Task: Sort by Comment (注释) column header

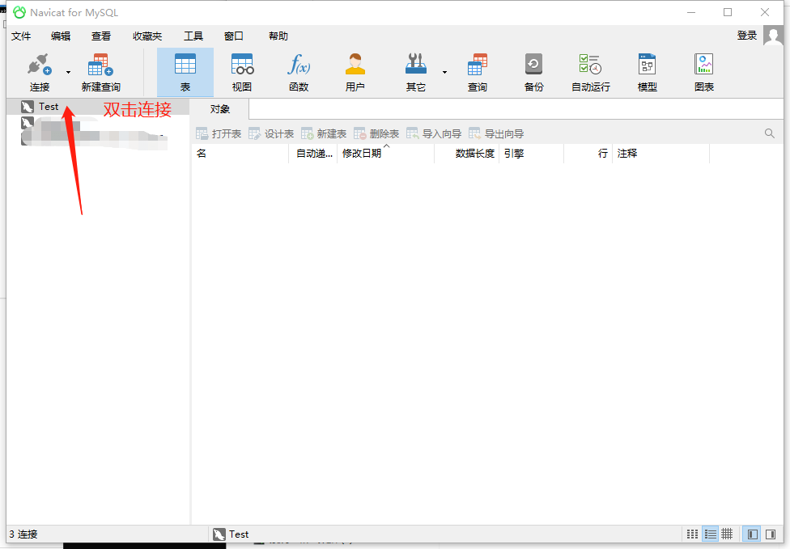Action: pos(660,154)
